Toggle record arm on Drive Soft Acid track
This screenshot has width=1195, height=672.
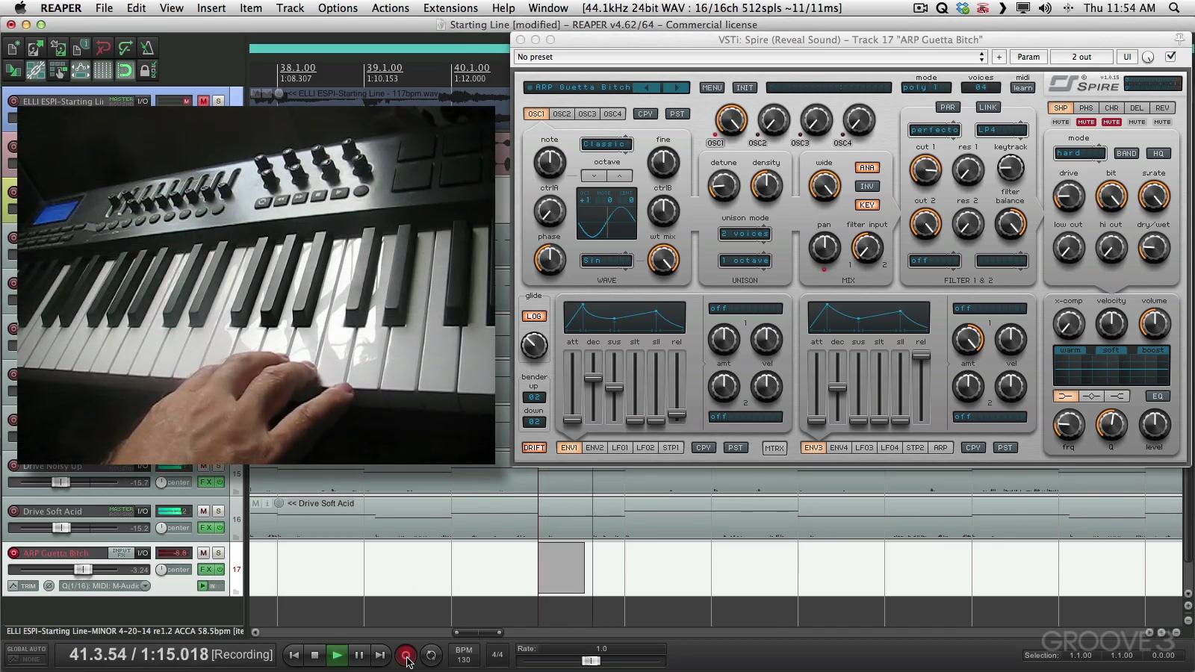coord(13,511)
